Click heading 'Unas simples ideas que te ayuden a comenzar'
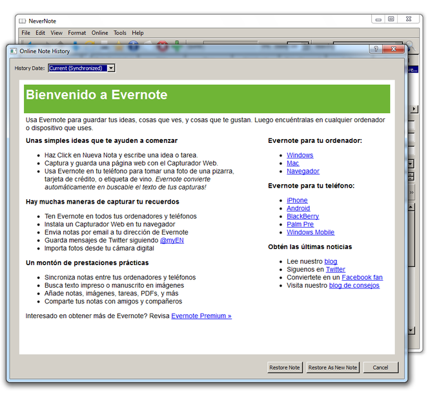This screenshot has width=439, height=399. point(101,141)
